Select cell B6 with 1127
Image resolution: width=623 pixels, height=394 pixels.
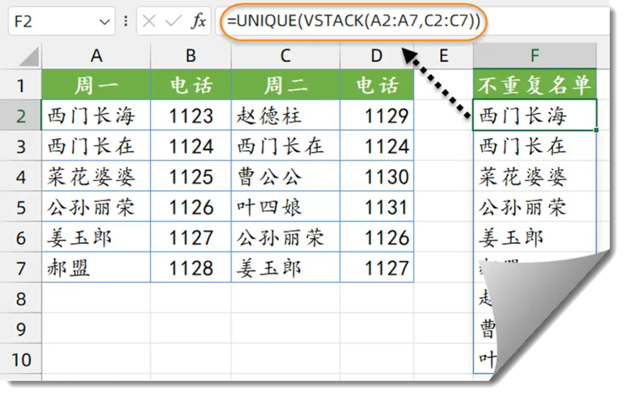tap(191, 238)
